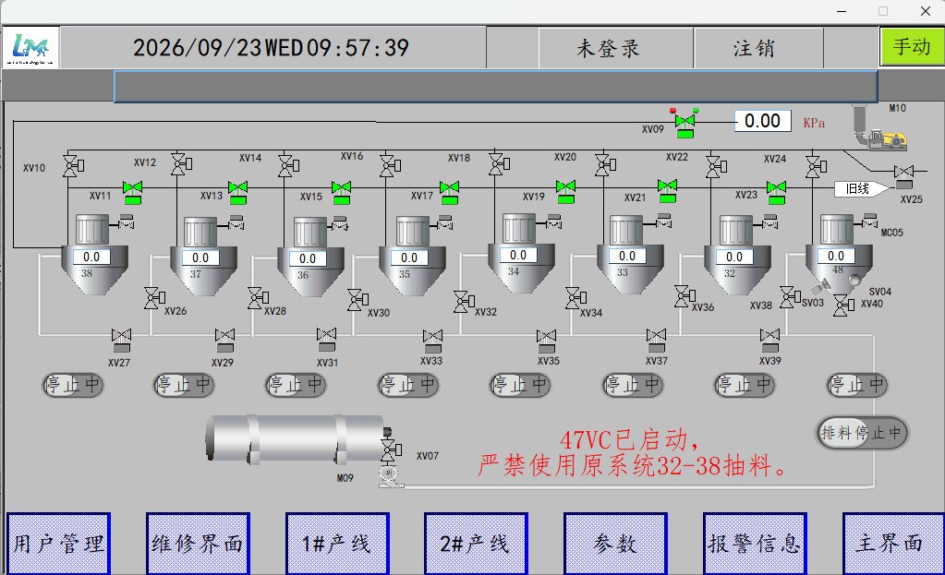Click the XV32 valve symbol

(x=464, y=301)
